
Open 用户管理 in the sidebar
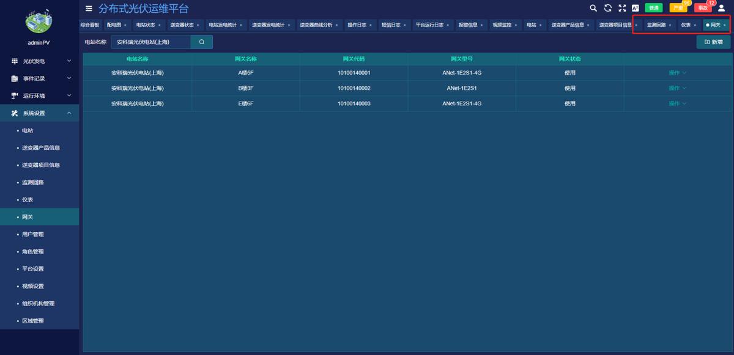[32, 234]
